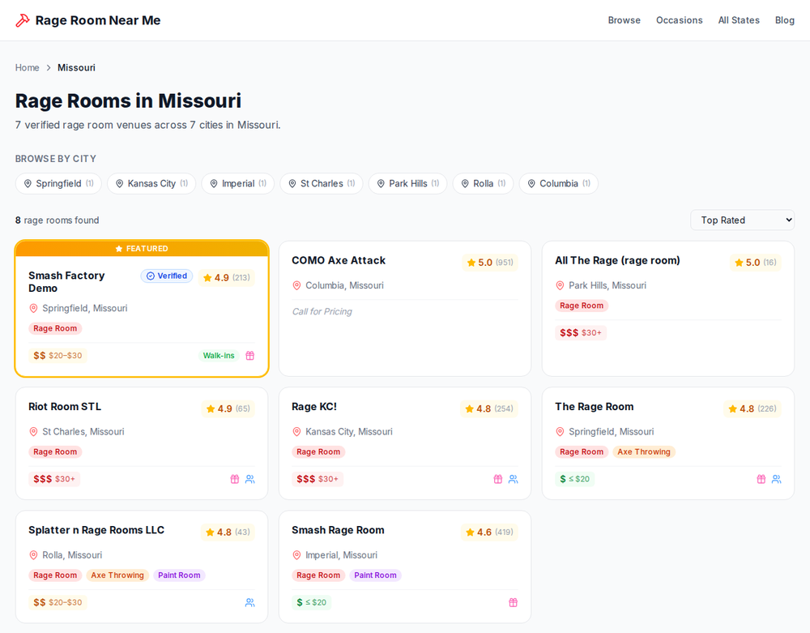The width and height of the screenshot is (810, 633).
Task: Open Splatter n Rage Rooms LLC listing
Action: coord(96,530)
